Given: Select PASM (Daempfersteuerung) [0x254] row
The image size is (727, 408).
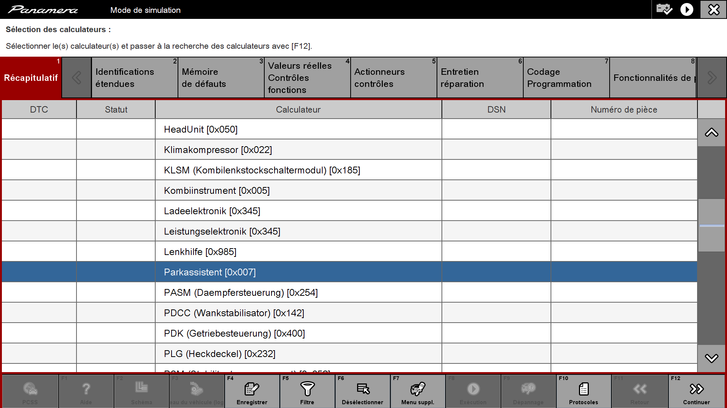Looking at the screenshot, I should [349, 292].
